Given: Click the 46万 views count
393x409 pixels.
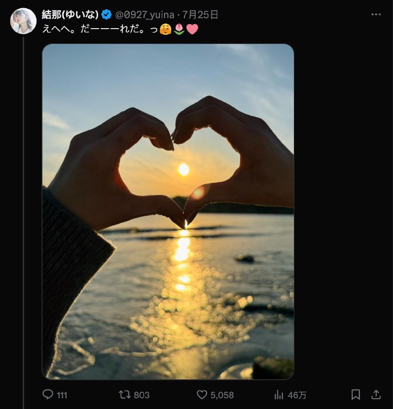Looking at the screenshot, I should (297, 395).
